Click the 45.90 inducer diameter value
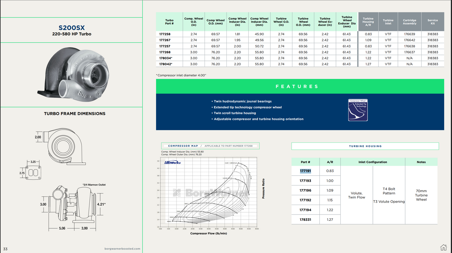Image resolution: width=452 pixels, height=253 pixels. tap(259, 34)
